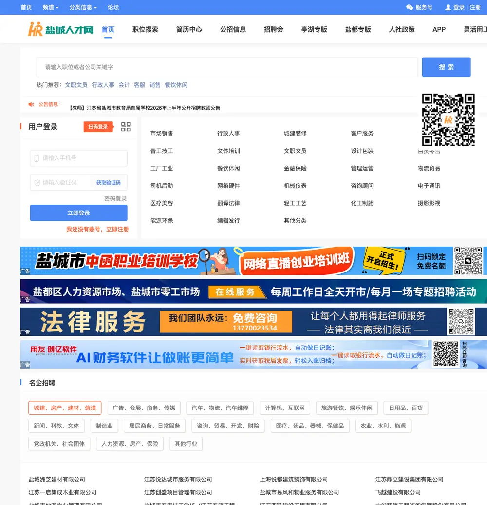Select industry filter 计算机、互联网
This screenshot has width=487, height=505.
click(285, 408)
